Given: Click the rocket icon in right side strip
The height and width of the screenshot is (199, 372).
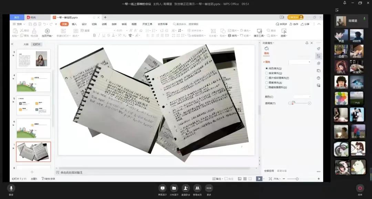Looking at the screenshot, I should click(x=318, y=48).
